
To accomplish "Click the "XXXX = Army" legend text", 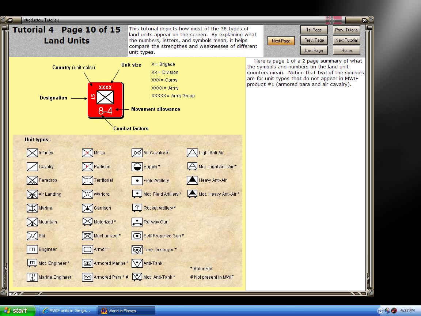I will (165, 88).
